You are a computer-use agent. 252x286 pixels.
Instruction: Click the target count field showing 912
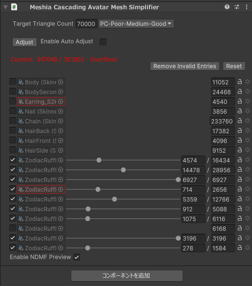[x=193, y=209]
